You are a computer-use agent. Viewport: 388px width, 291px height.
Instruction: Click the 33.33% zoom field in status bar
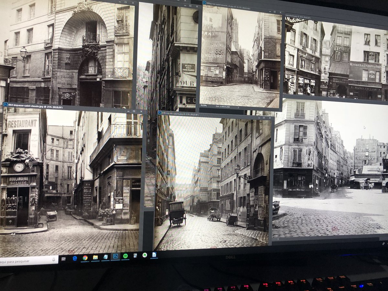click(204, 105)
